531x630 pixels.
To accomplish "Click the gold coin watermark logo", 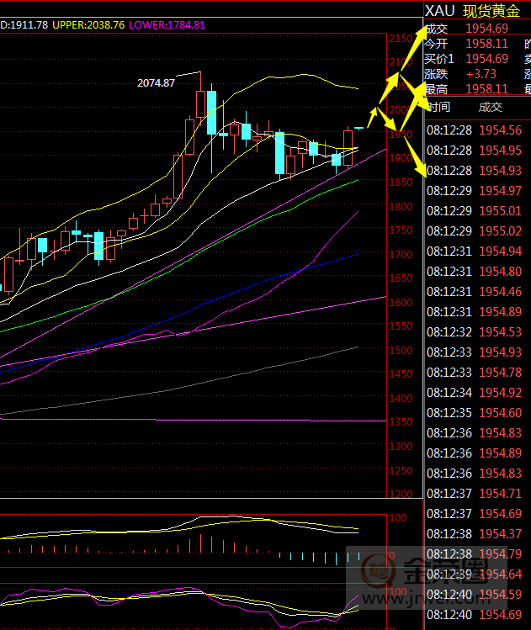I will [385, 575].
